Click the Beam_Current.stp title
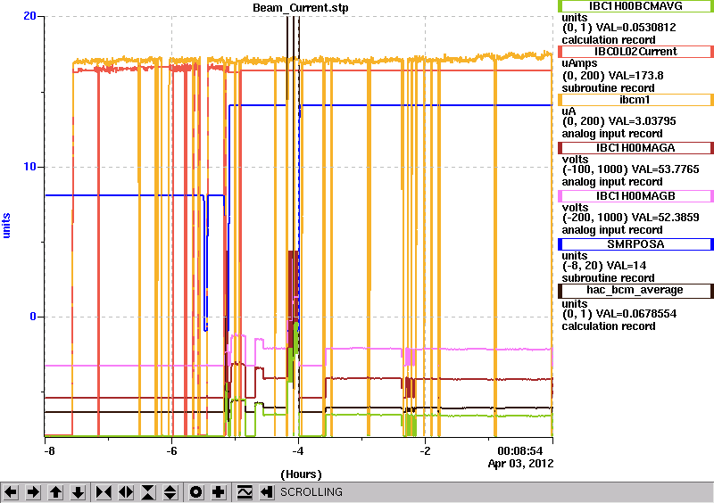This screenshot has width=714, height=503. [x=300, y=8]
